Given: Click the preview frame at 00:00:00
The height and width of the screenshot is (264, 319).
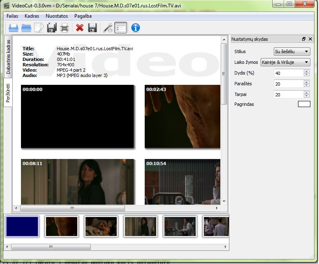Looking at the screenshot, I should [x=77, y=117].
